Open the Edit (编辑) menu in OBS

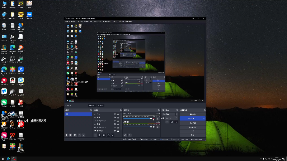coord(74,21)
